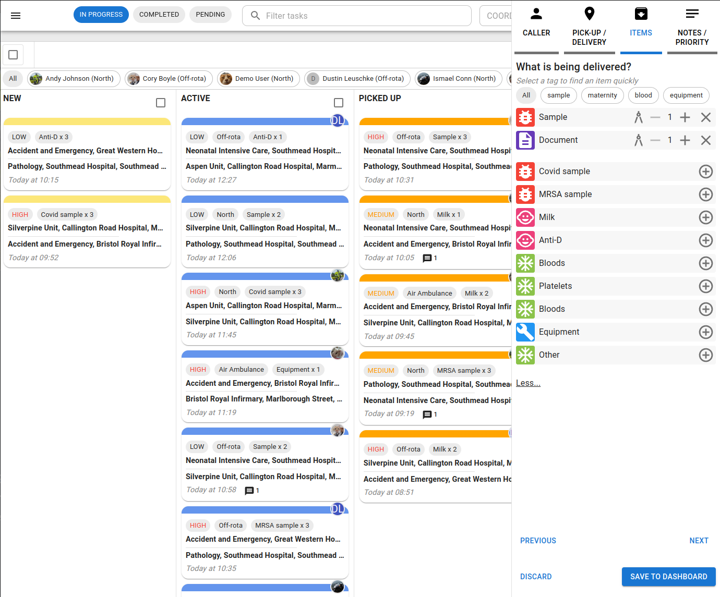The image size is (720, 597).
Task: Click SAVE TO DASHBOARD
Action: click(668, 577)
